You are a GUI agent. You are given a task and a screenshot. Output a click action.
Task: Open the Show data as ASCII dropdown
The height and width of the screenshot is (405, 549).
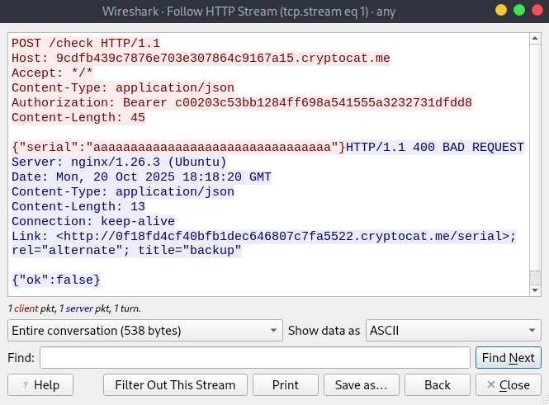pos(453,331)
